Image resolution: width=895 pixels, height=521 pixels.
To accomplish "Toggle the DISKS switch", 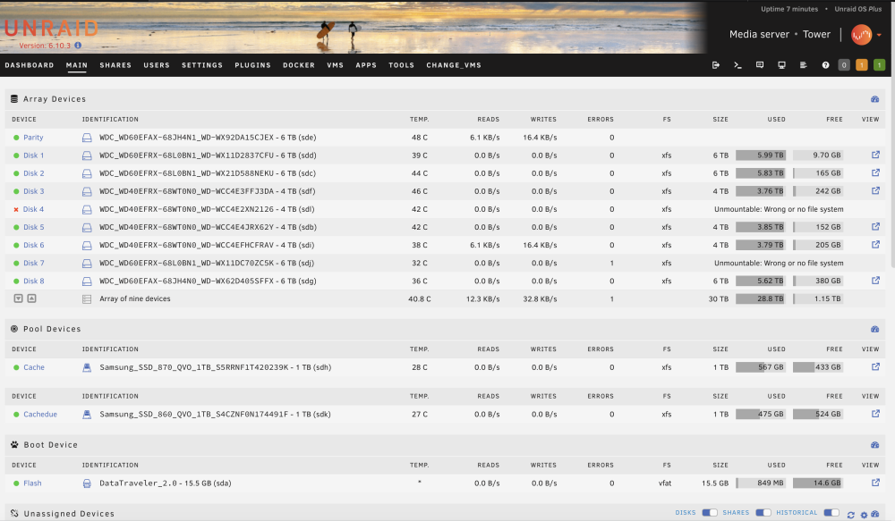I will (710, 512).
